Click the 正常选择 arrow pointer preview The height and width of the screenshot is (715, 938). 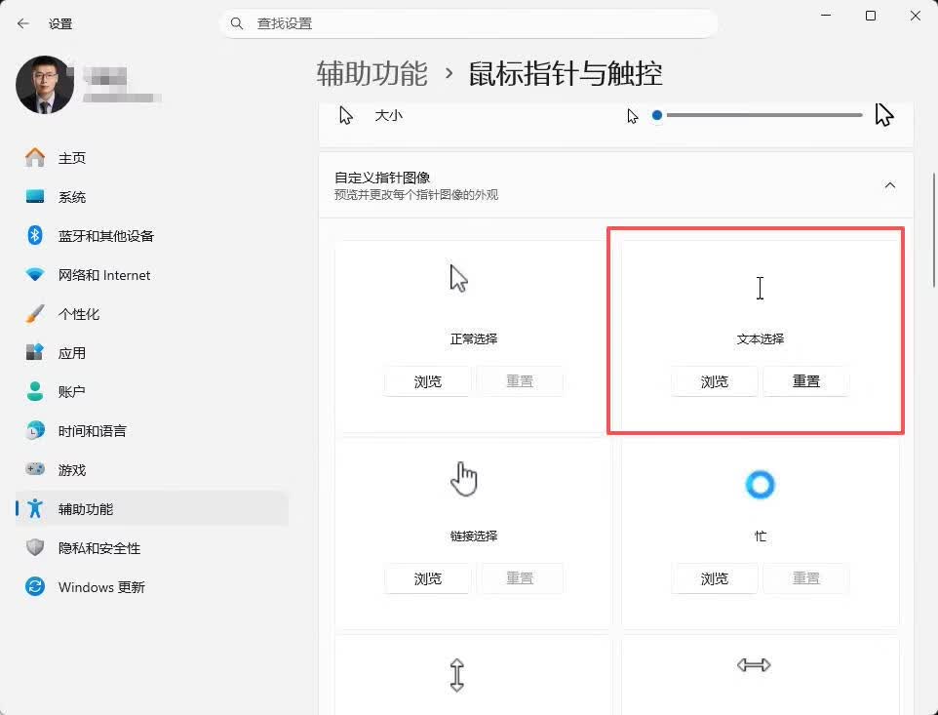point(459,278)
